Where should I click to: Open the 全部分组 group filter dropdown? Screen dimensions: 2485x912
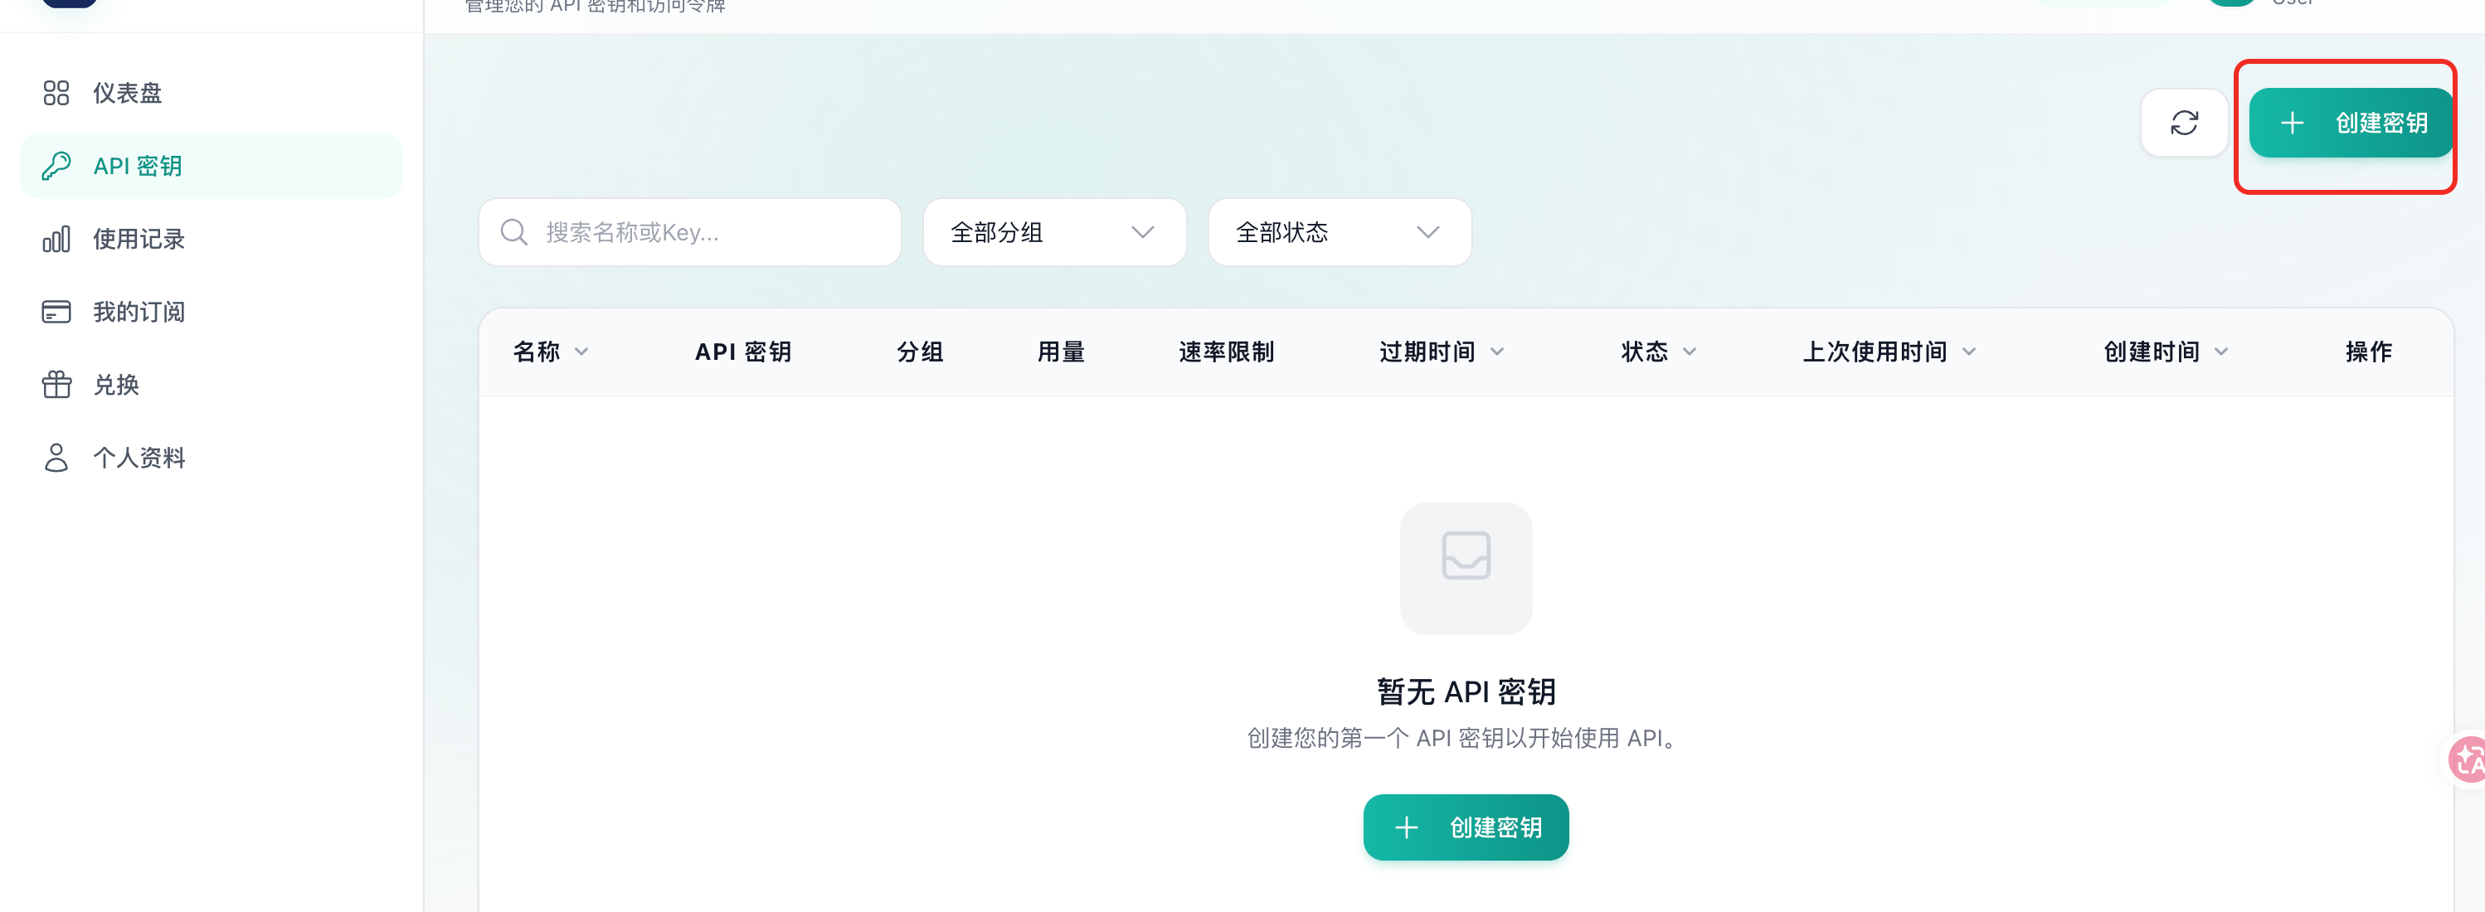click(x=1053, y=232)
